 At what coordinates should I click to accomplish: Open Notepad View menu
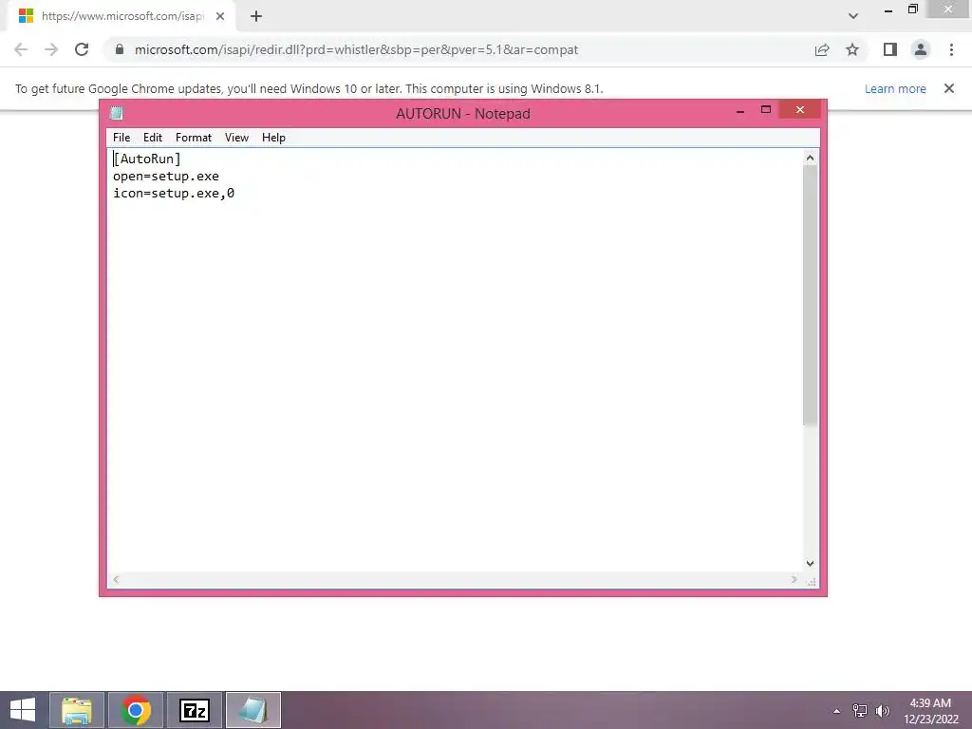pos(236,138)
